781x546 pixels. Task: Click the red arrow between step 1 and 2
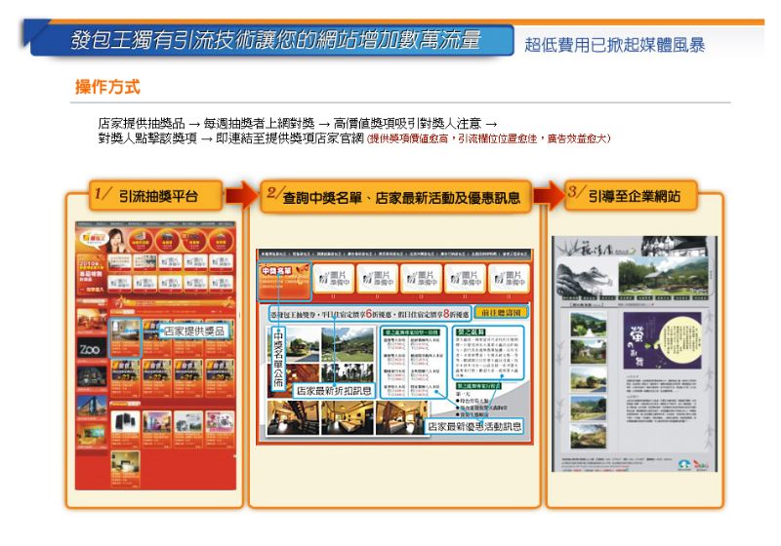239,195
